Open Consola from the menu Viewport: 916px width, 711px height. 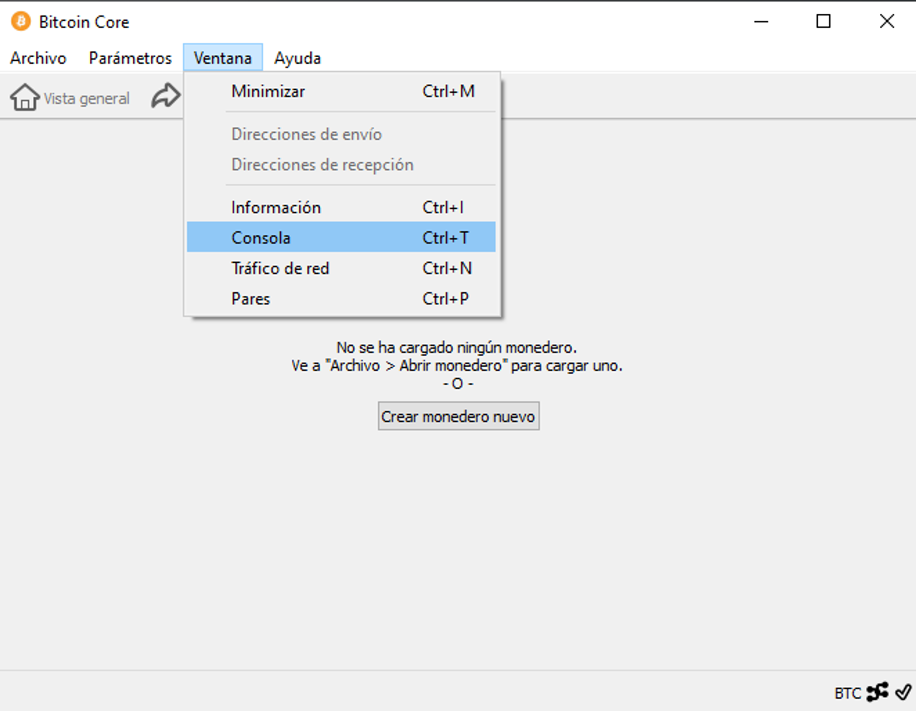[x=341, y=237]
